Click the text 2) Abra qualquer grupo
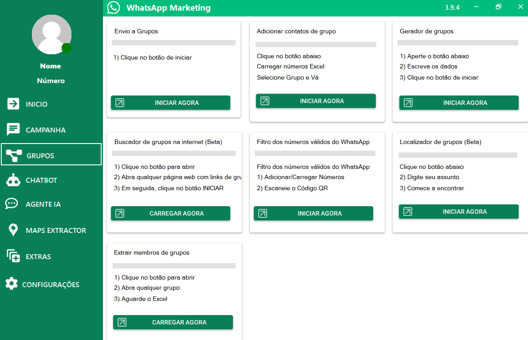 click(147, 288)
